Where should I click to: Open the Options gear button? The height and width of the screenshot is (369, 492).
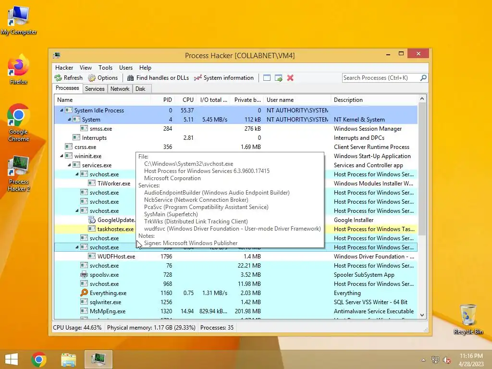[103, 78]
